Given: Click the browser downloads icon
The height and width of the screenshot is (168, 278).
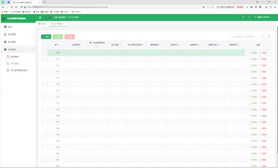Looking at the screenshot, I should [x=266, y=7].
